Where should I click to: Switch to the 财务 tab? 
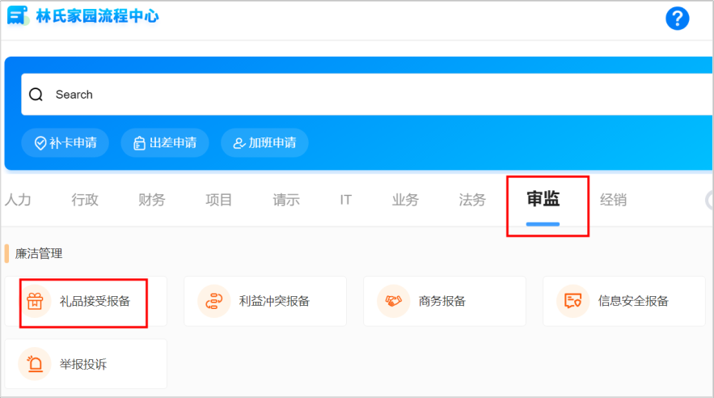(x=152, y=200)
